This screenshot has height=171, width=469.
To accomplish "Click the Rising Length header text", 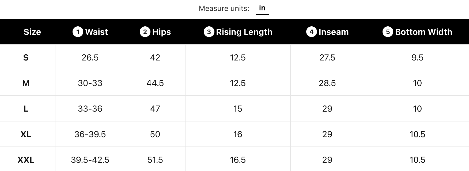I will tap(244, 32).
